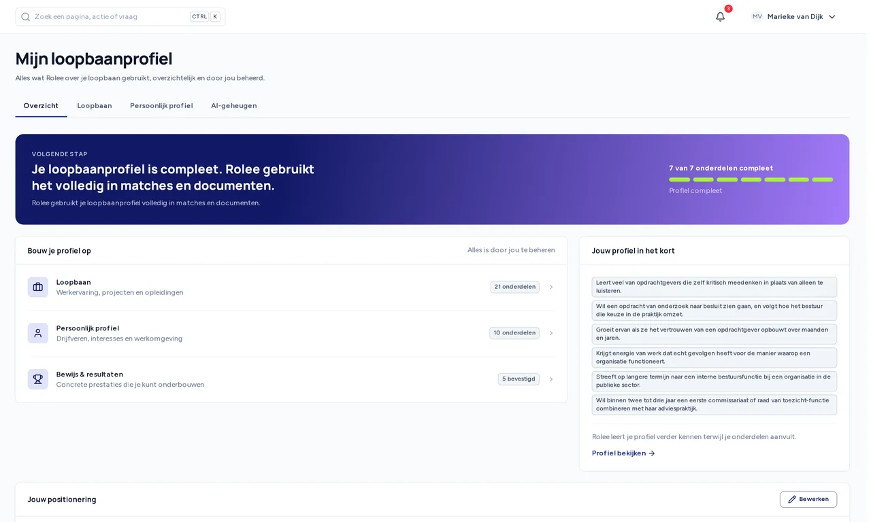Switch to the AI-geheugen tab
This screenshot has height=522, width=871.
[234, 106]
